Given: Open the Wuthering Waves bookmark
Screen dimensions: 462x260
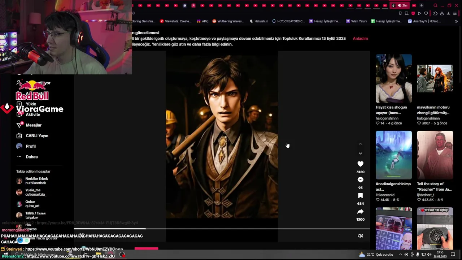Looking at the screenshot, I should point(228,21).
